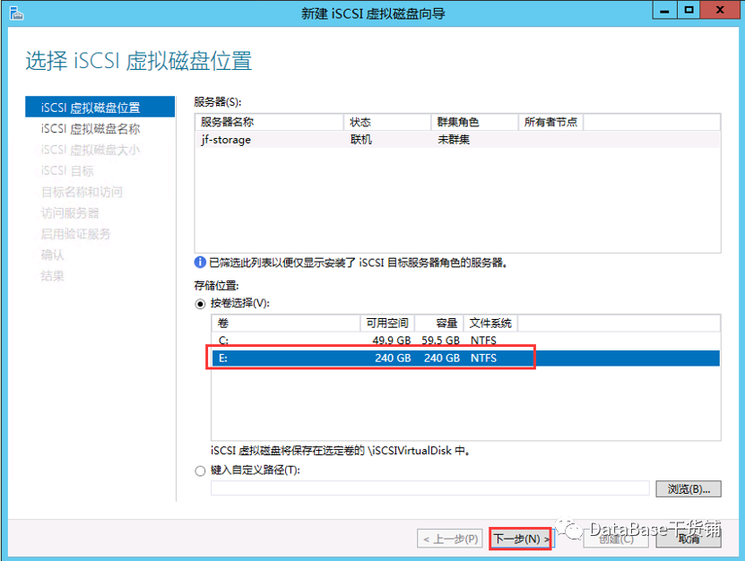Click 下一步(N) to continue
Image resolution: width=745 pixels, height=561 pixels.
pos(521,539)
